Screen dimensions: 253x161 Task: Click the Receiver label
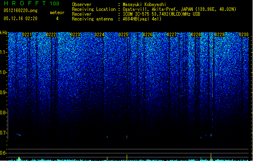(x=82, y=14)
